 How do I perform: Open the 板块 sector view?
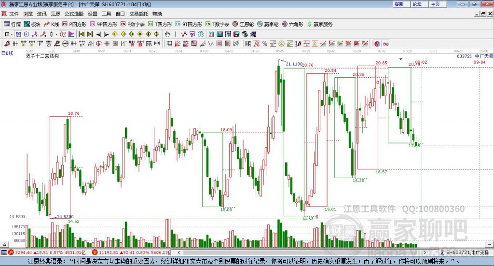(32, 24)
